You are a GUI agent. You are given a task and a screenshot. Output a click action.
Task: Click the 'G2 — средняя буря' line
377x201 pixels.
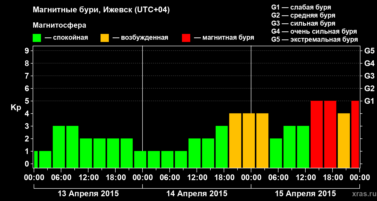pos(303,15)
